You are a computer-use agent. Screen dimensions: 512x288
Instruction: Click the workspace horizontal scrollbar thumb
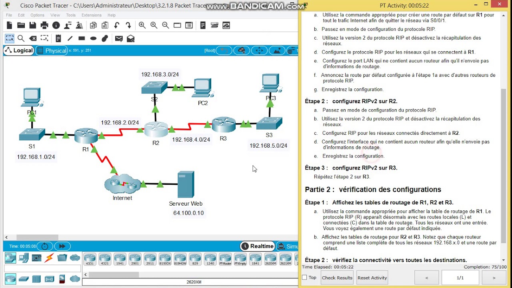coord(37,237)
